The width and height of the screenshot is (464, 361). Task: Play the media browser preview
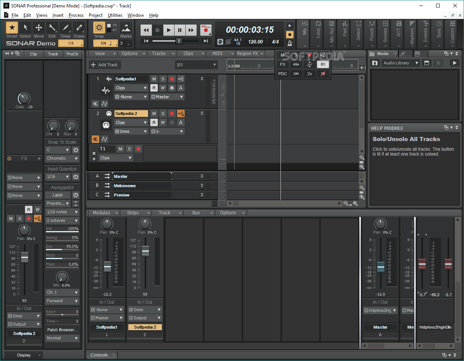454,63
